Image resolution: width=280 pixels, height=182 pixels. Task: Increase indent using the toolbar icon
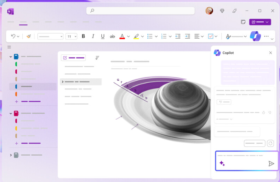tap(187, 36)
